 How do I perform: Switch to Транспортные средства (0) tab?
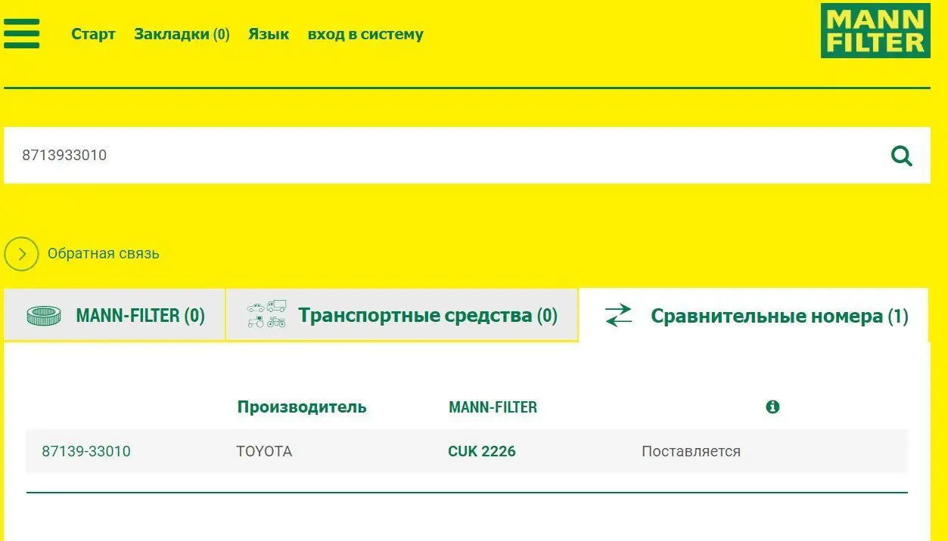coord(402,315)
